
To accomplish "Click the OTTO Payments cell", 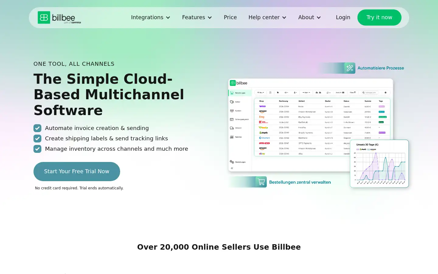I will (305, 143).
